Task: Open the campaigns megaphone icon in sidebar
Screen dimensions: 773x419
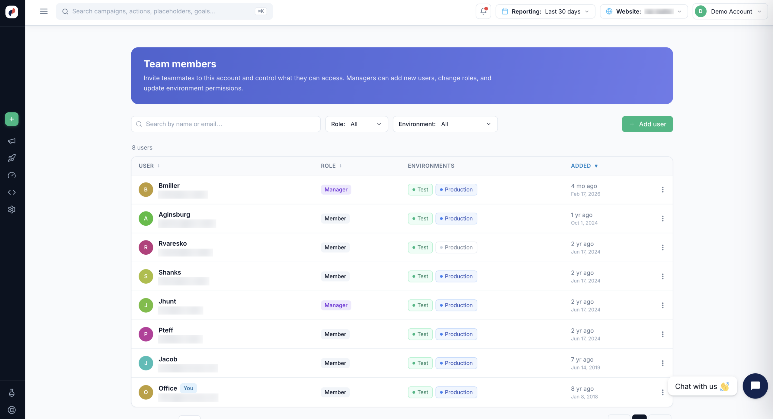Action: 12,141
